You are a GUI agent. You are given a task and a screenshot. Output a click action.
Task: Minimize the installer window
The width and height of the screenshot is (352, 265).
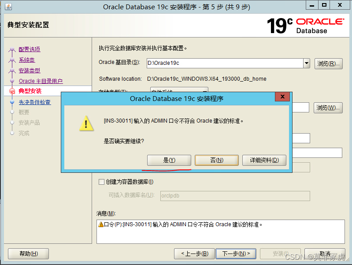pos(312,5)
